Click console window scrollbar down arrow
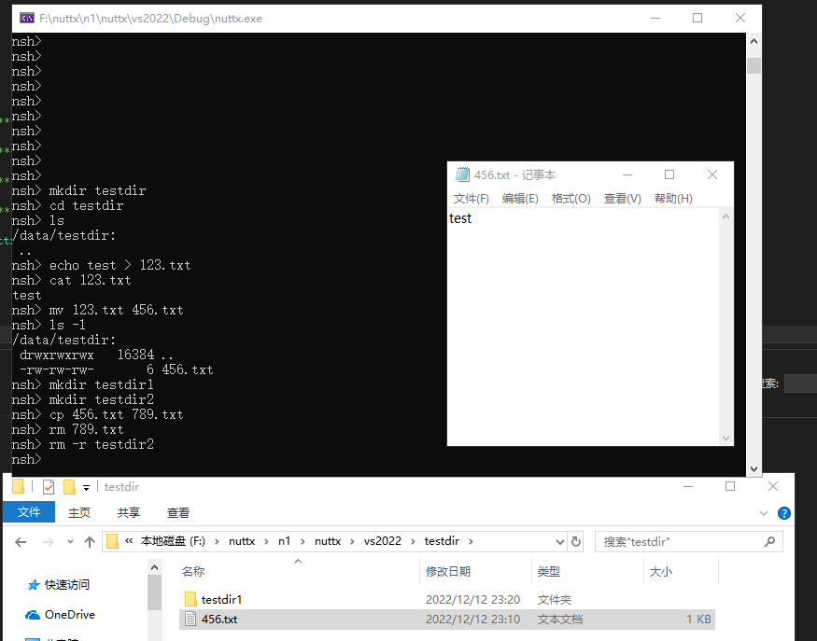The width and height of the screenshot is (817, 641). pos(754,468)
